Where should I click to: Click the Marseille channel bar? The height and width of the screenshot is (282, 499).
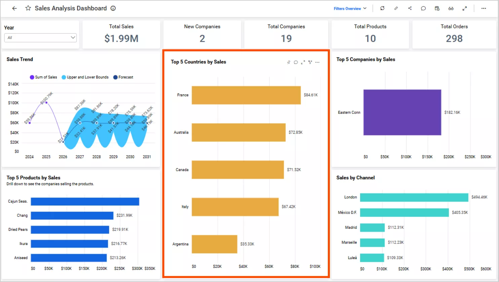pos(372,243)
